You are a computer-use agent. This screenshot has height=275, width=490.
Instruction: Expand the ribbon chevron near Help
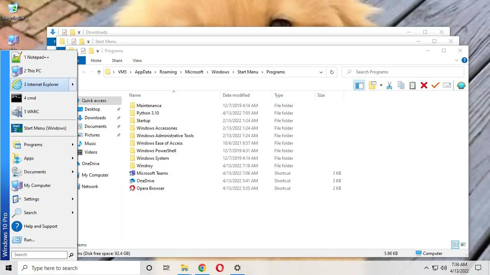(x=457, y=61)
